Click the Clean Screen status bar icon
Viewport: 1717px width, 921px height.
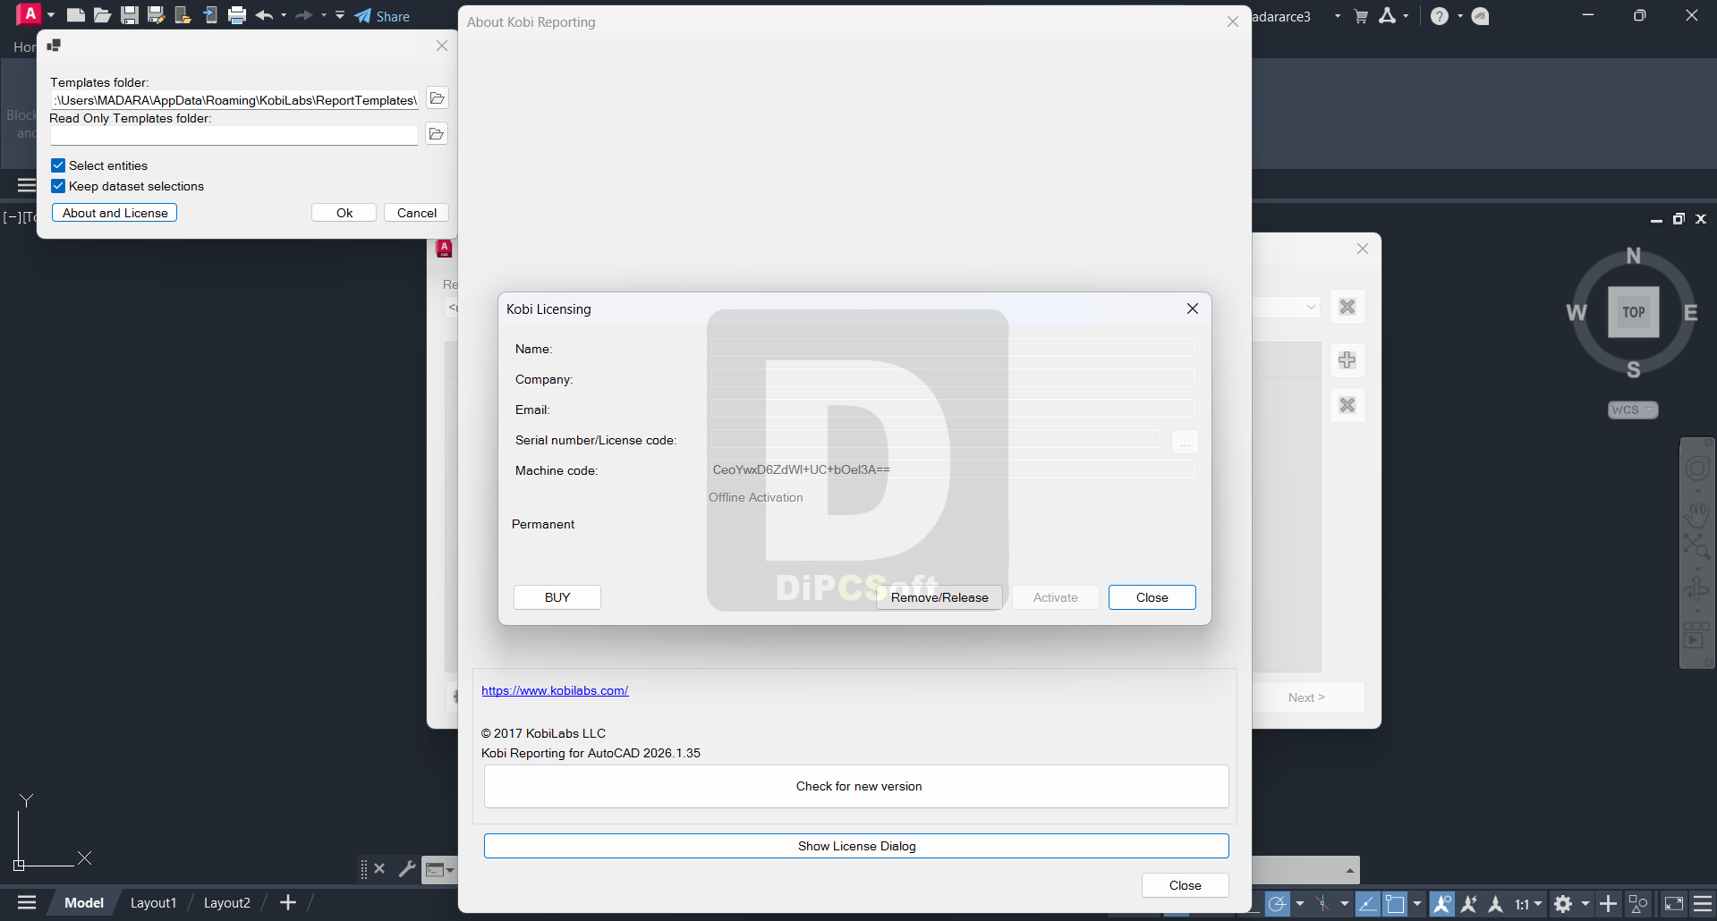pos(1674,904)
